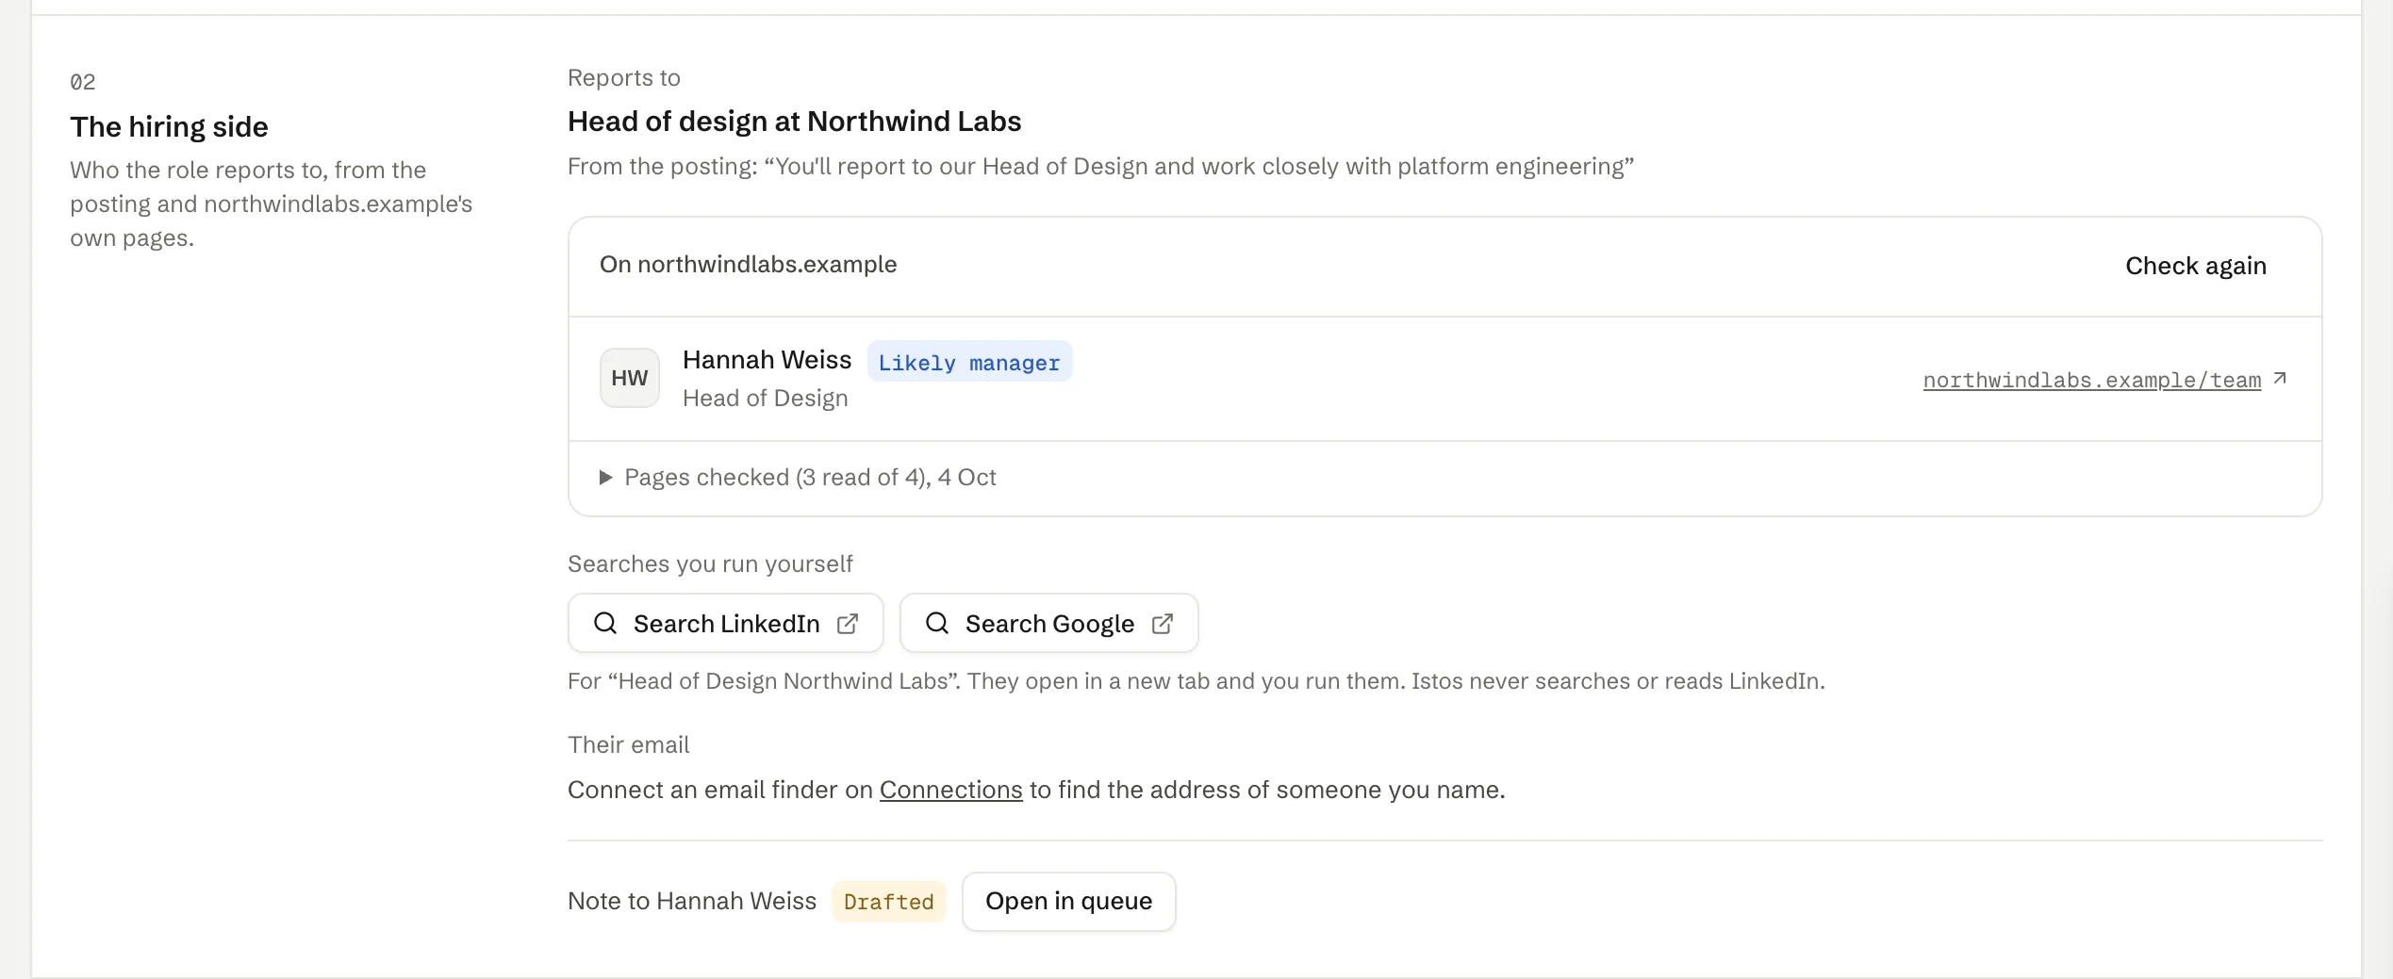2393x979 pixels.
Task: Click the 'Head of Design' title under Hannah Weiss
Action: coord(765,399)
